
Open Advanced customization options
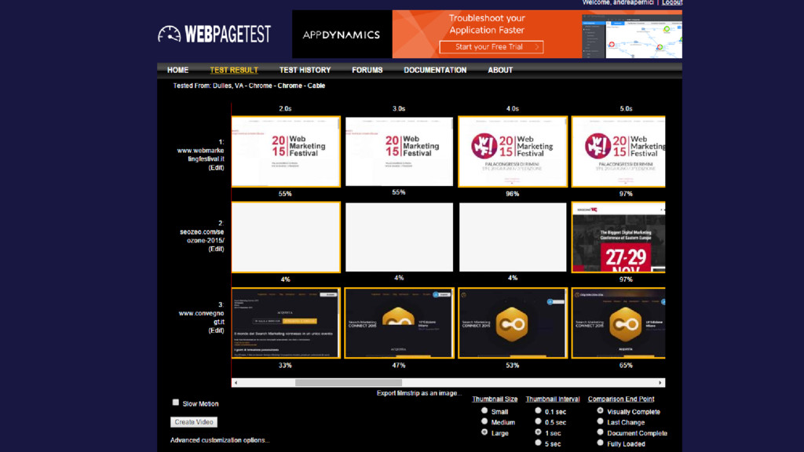[x=220, y=440]
